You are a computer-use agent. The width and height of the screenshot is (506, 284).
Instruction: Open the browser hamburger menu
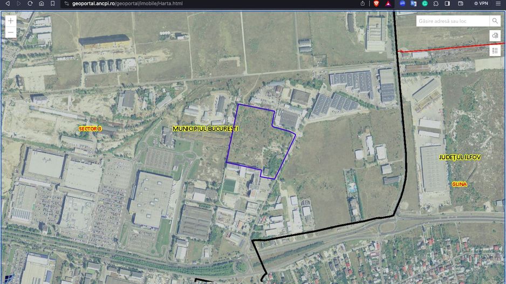(x=498, y=4)
